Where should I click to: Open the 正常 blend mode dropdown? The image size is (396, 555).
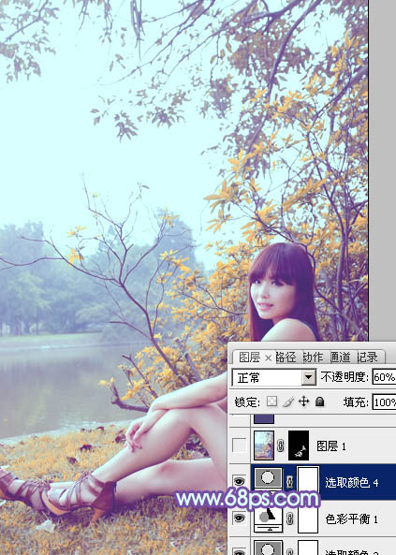coord(273,378)
